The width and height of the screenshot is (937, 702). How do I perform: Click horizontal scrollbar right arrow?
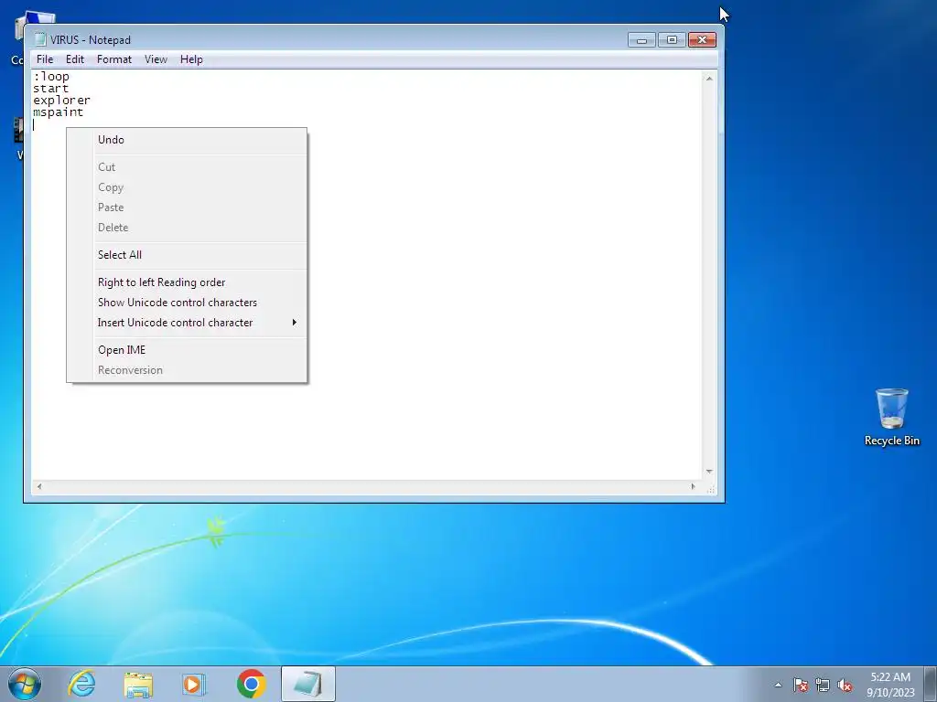pos(694,486)
